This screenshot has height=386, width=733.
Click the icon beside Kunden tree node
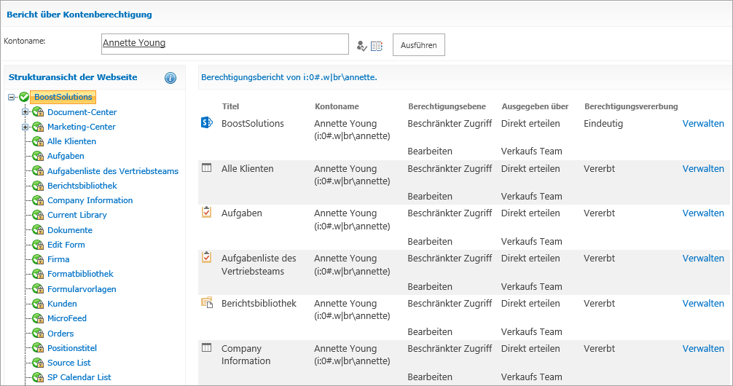[x=38, y=304]
